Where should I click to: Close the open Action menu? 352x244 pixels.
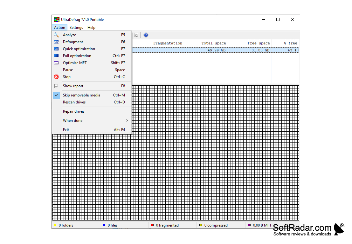59,28
